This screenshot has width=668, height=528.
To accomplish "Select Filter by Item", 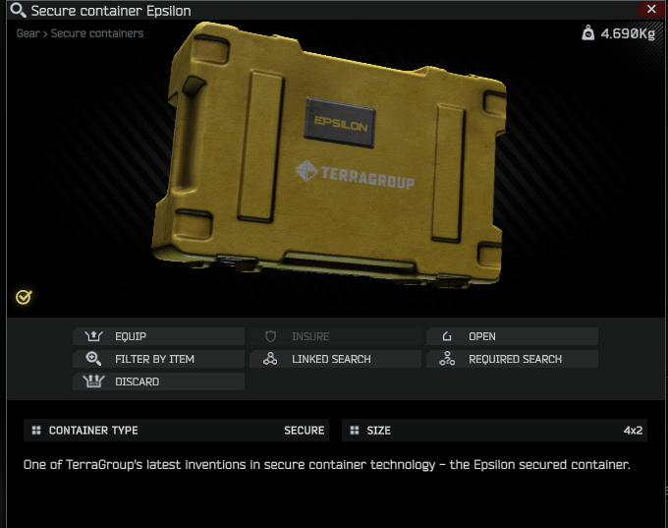I will pos(158,359).
